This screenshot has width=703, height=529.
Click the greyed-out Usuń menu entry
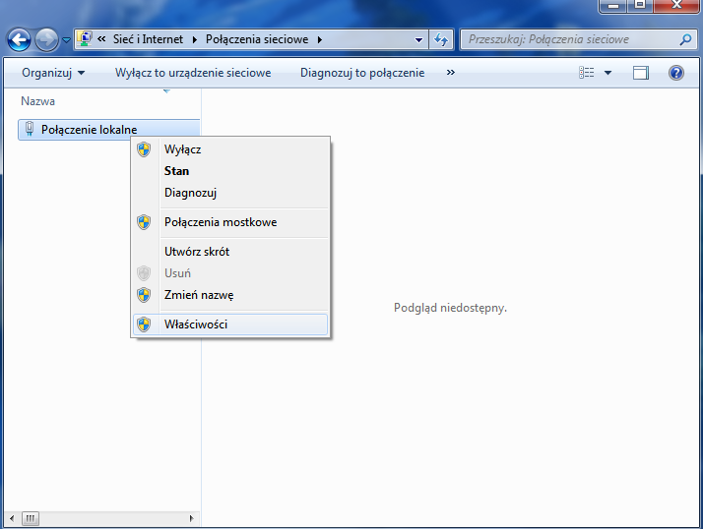230,273
